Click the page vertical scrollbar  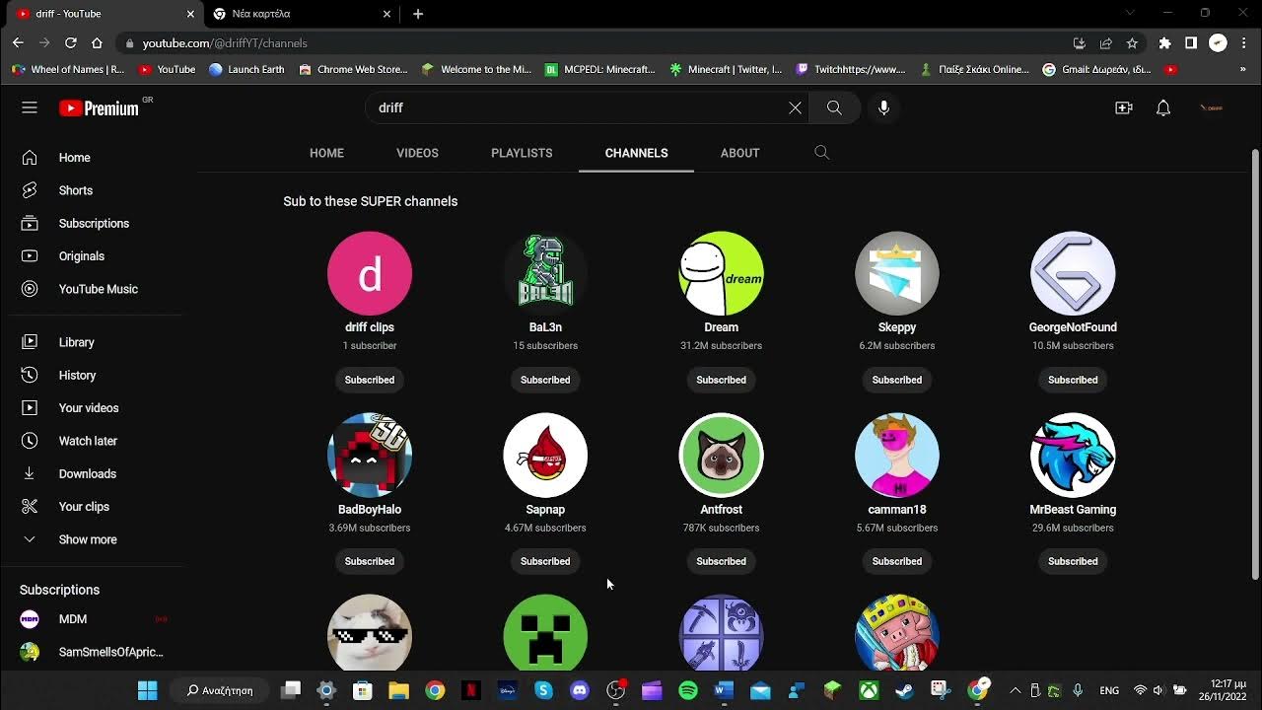pos(1255,365)
